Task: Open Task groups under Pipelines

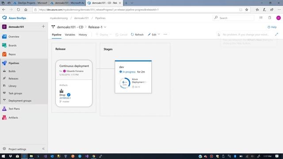Action: click(15, 93)
